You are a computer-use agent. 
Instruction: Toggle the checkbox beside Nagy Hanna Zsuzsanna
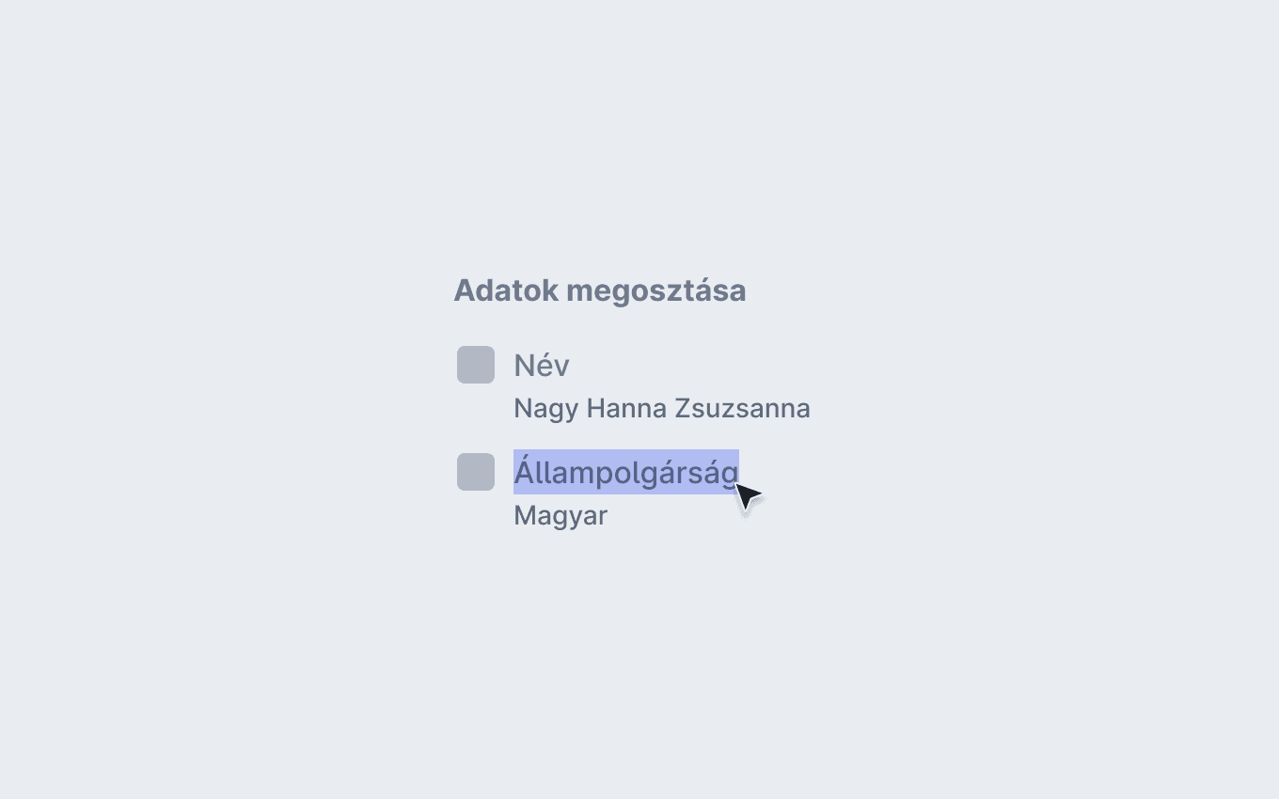click(x=476, y=365)
